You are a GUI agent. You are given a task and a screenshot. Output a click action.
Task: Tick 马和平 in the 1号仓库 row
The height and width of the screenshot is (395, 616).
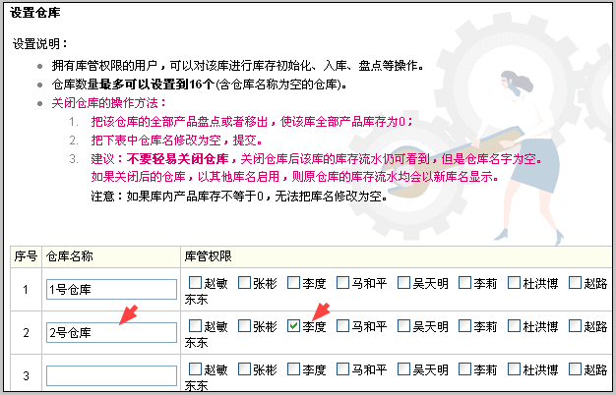344,284
